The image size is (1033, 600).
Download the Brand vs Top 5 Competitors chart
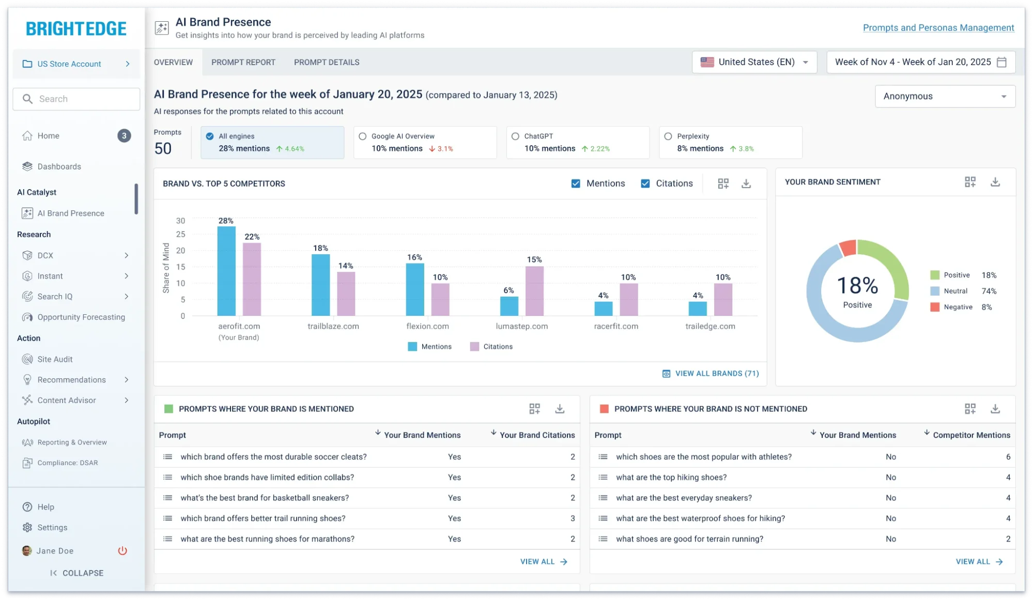[x=746, y=183]
